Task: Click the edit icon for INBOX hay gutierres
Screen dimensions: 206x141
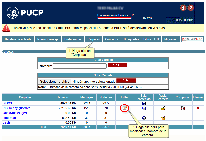Action: pyautogui.click(x=124, y=108)
